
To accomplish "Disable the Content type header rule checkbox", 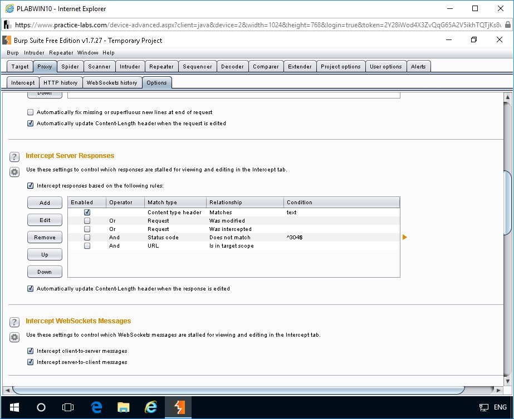I will 87,213.
